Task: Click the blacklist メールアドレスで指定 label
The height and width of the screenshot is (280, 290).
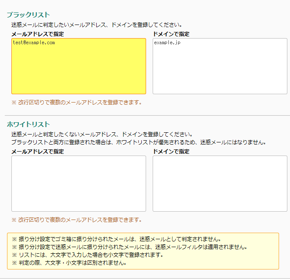Action: pos(38,34)
